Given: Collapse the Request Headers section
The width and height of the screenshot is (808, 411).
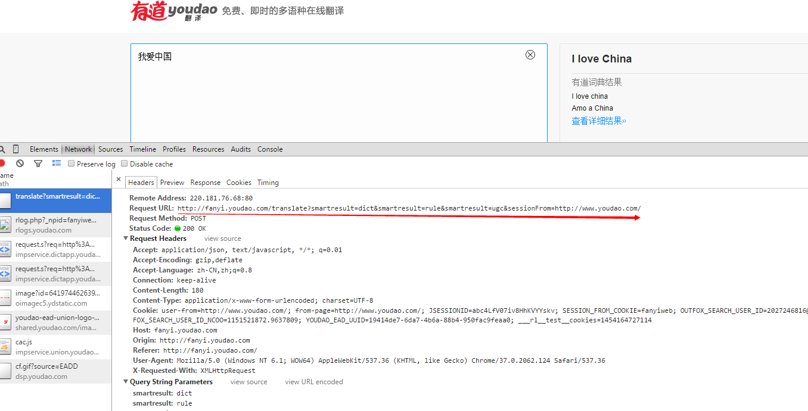Looking at the screenshot, I should (126, 239).
